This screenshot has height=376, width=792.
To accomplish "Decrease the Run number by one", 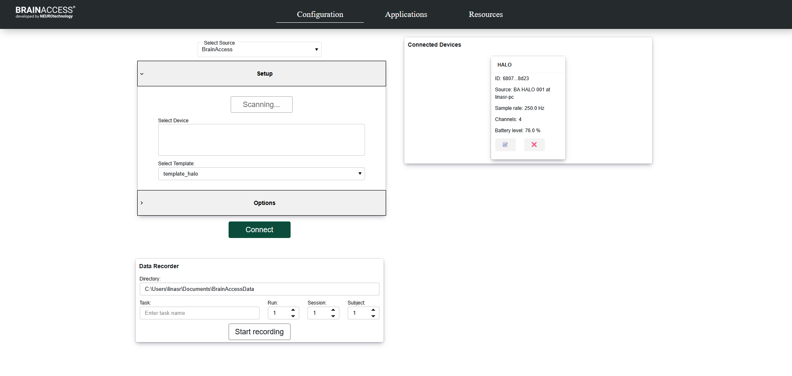I will click(293, 316).
